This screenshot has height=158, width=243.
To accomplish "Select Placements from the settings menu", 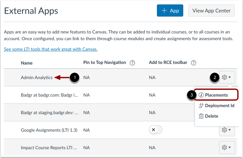I will [216, 95].
